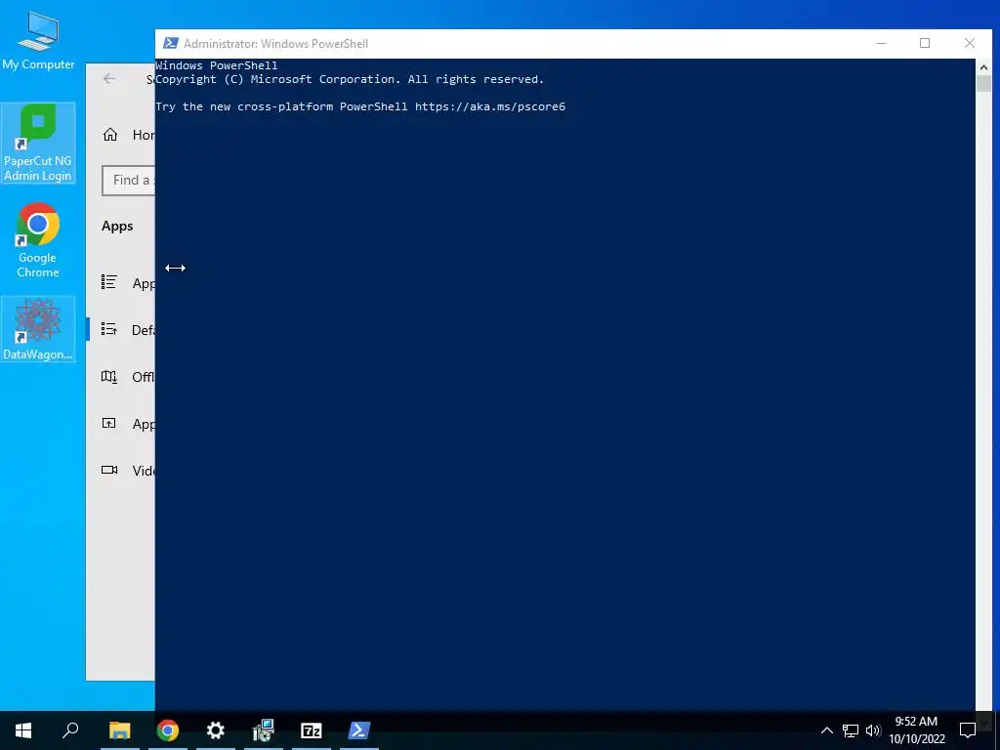This screenshot has height=750, width=1000.
Task: Open volume control tray icon
Action: coord(873,730)
